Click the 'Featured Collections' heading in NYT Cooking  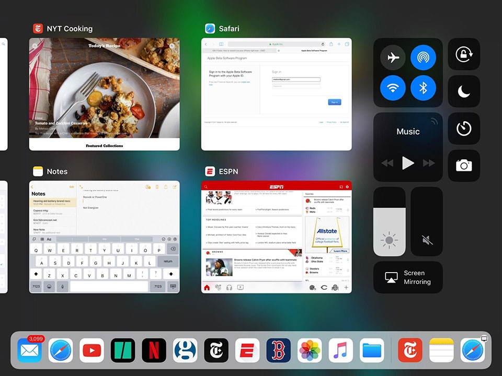105,146
